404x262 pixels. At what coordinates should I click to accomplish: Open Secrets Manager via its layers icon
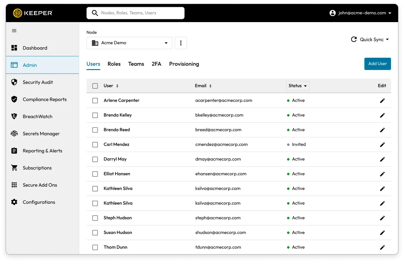click(14, 133)
